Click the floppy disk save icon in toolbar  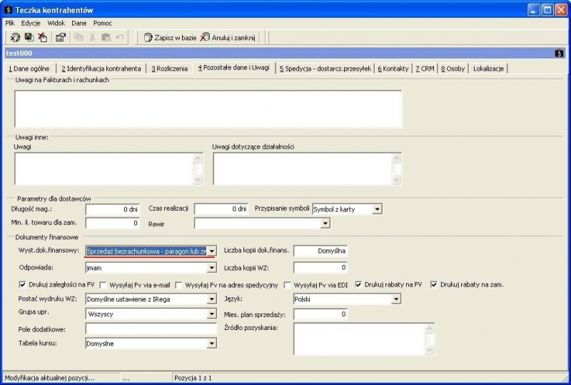(29, 37)
